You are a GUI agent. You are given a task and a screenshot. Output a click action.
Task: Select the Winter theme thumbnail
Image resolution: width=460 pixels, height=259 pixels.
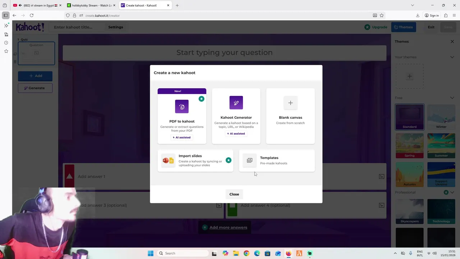441,117
